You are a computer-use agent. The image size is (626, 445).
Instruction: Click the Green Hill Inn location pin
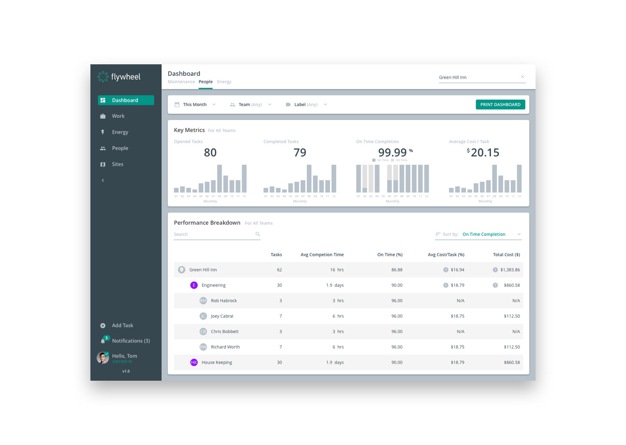pos(182,270)
